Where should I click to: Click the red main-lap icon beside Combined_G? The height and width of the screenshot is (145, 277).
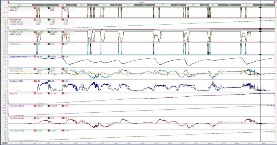pyautogui.click(x=35, y=81)
